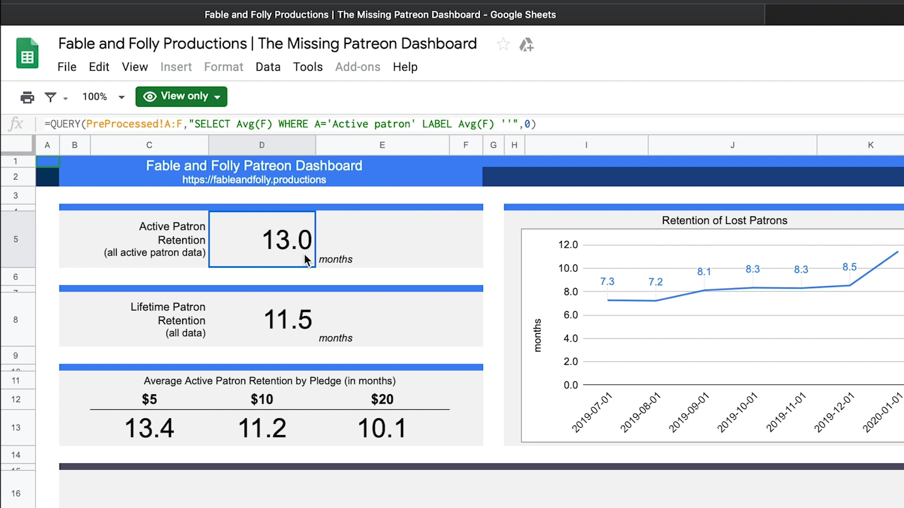
Task: Expand the filter views dropdown arrow
Action: pos(65,98)
